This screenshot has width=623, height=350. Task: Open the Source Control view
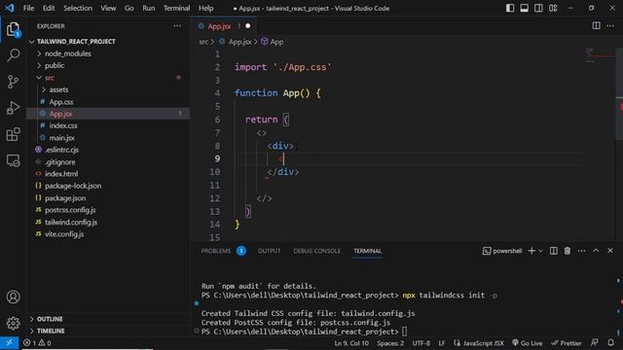click(x=13, y=82)
